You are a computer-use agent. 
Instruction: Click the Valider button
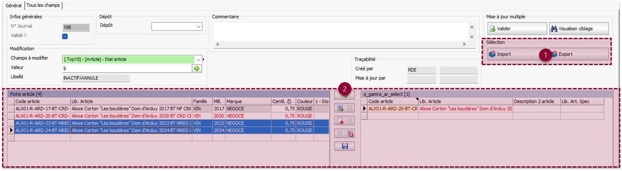[516, 29]
